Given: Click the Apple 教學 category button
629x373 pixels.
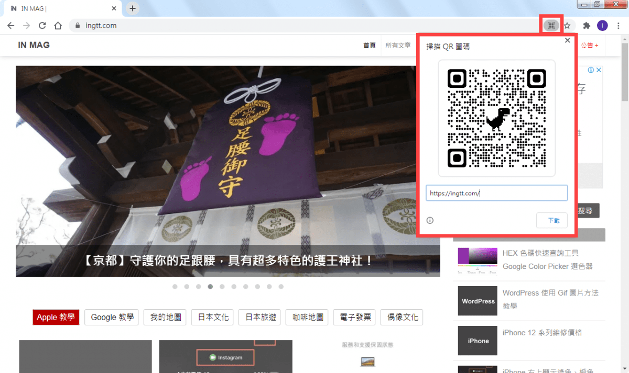Looking at the screenshot, I should 56,317.
